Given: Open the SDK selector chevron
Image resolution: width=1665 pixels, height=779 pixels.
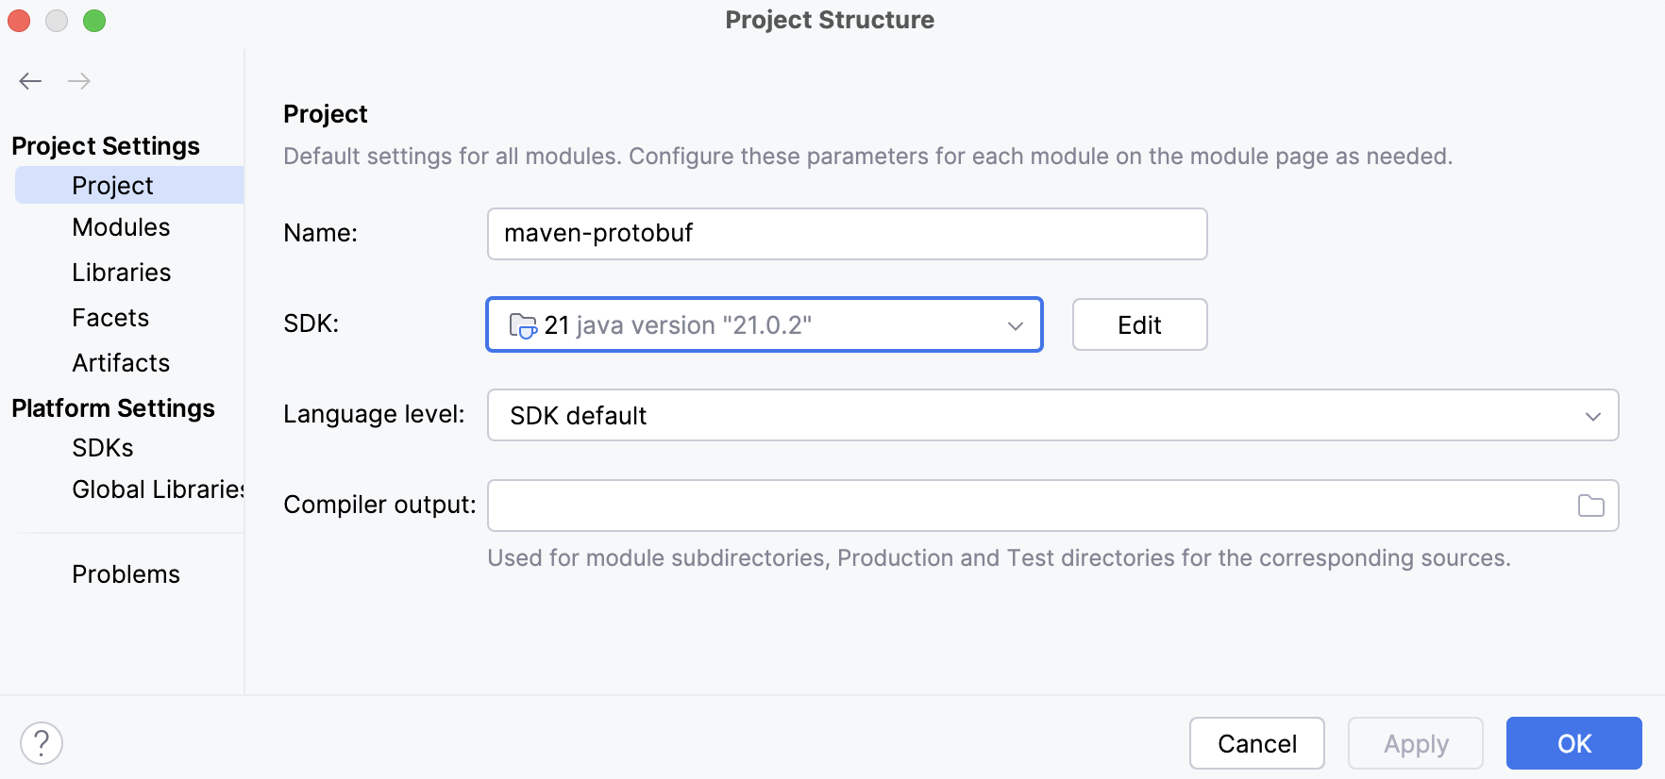Looking at the screenshot, I should click(x=1015, y=324).
